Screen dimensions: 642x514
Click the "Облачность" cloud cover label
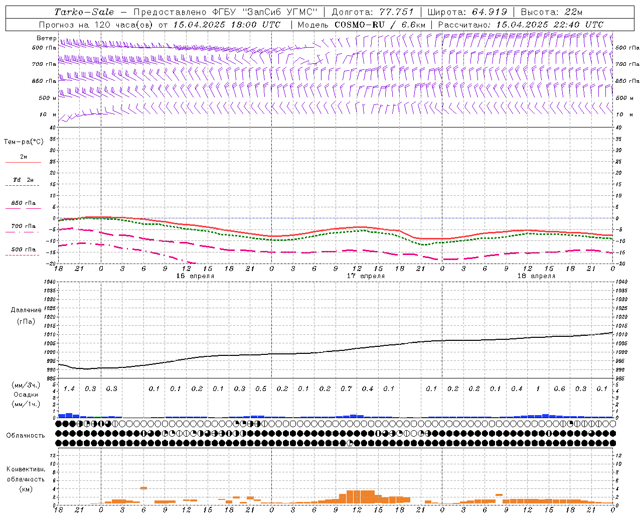[x=26, y=435]
